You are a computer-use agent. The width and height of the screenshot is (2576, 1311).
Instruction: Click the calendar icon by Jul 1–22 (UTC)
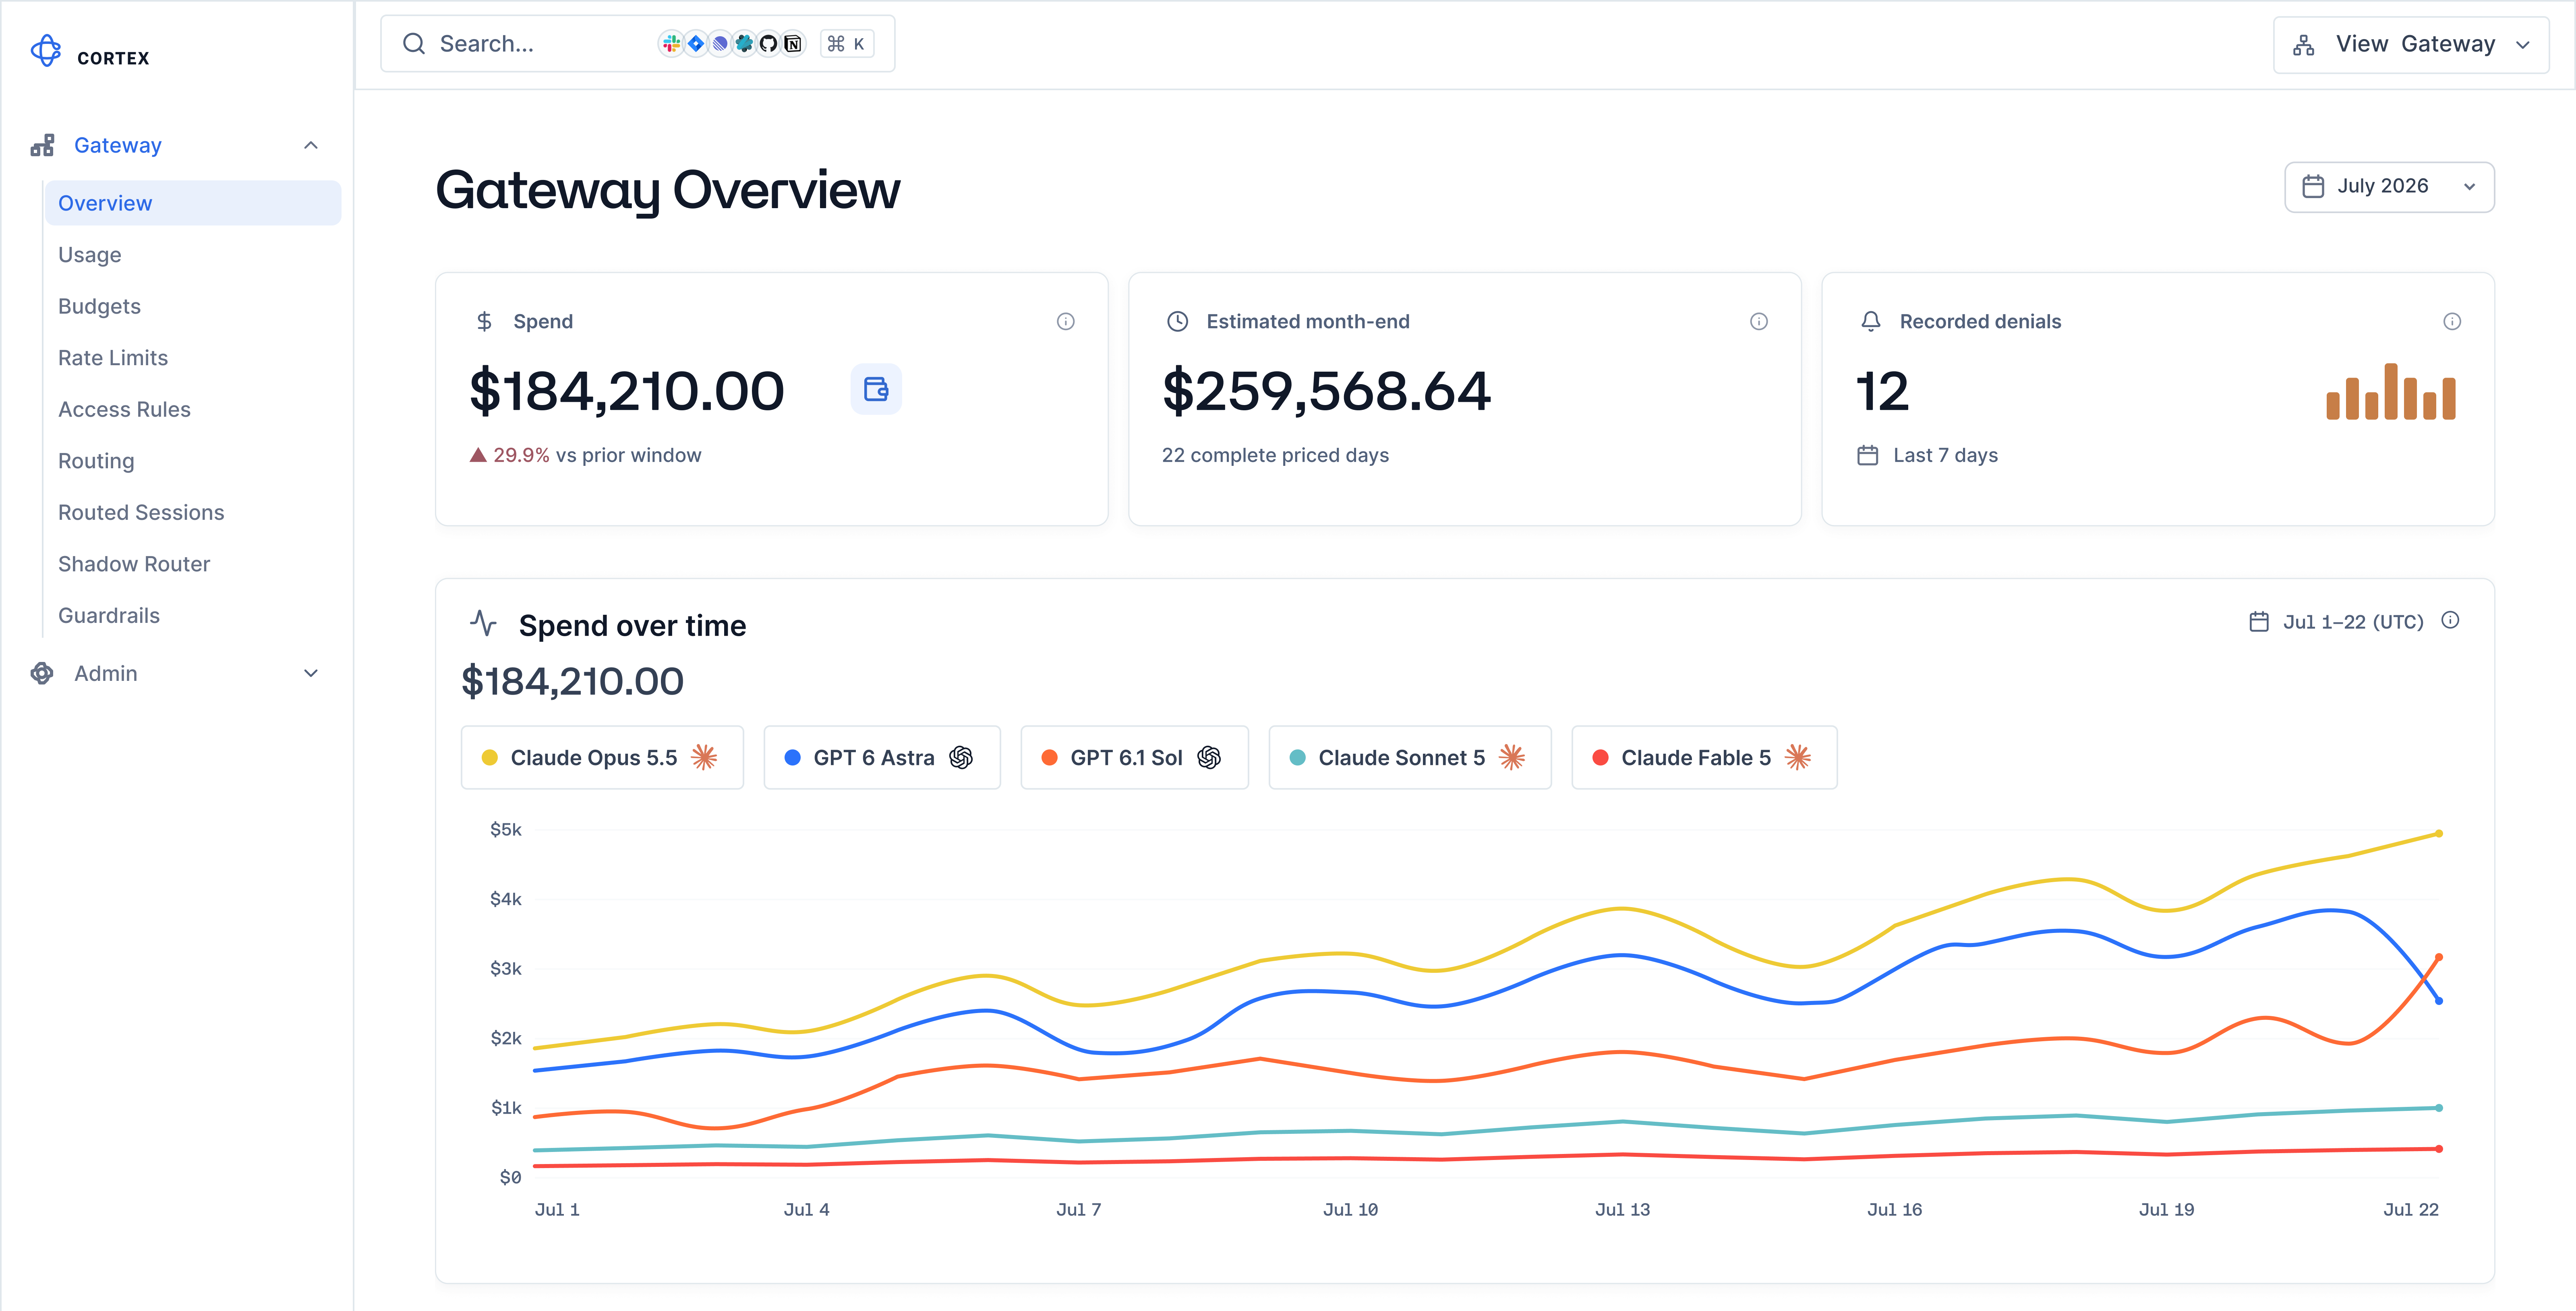coord(2259,622)
